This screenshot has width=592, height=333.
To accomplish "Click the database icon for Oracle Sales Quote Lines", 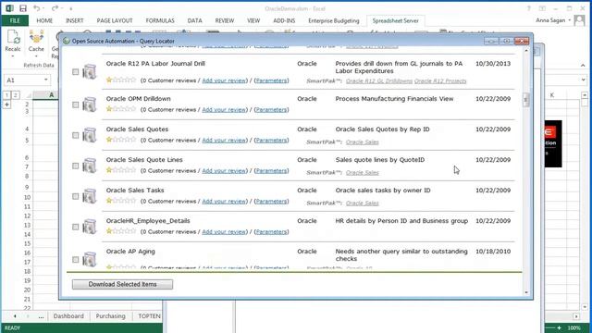I will point(90,166).
